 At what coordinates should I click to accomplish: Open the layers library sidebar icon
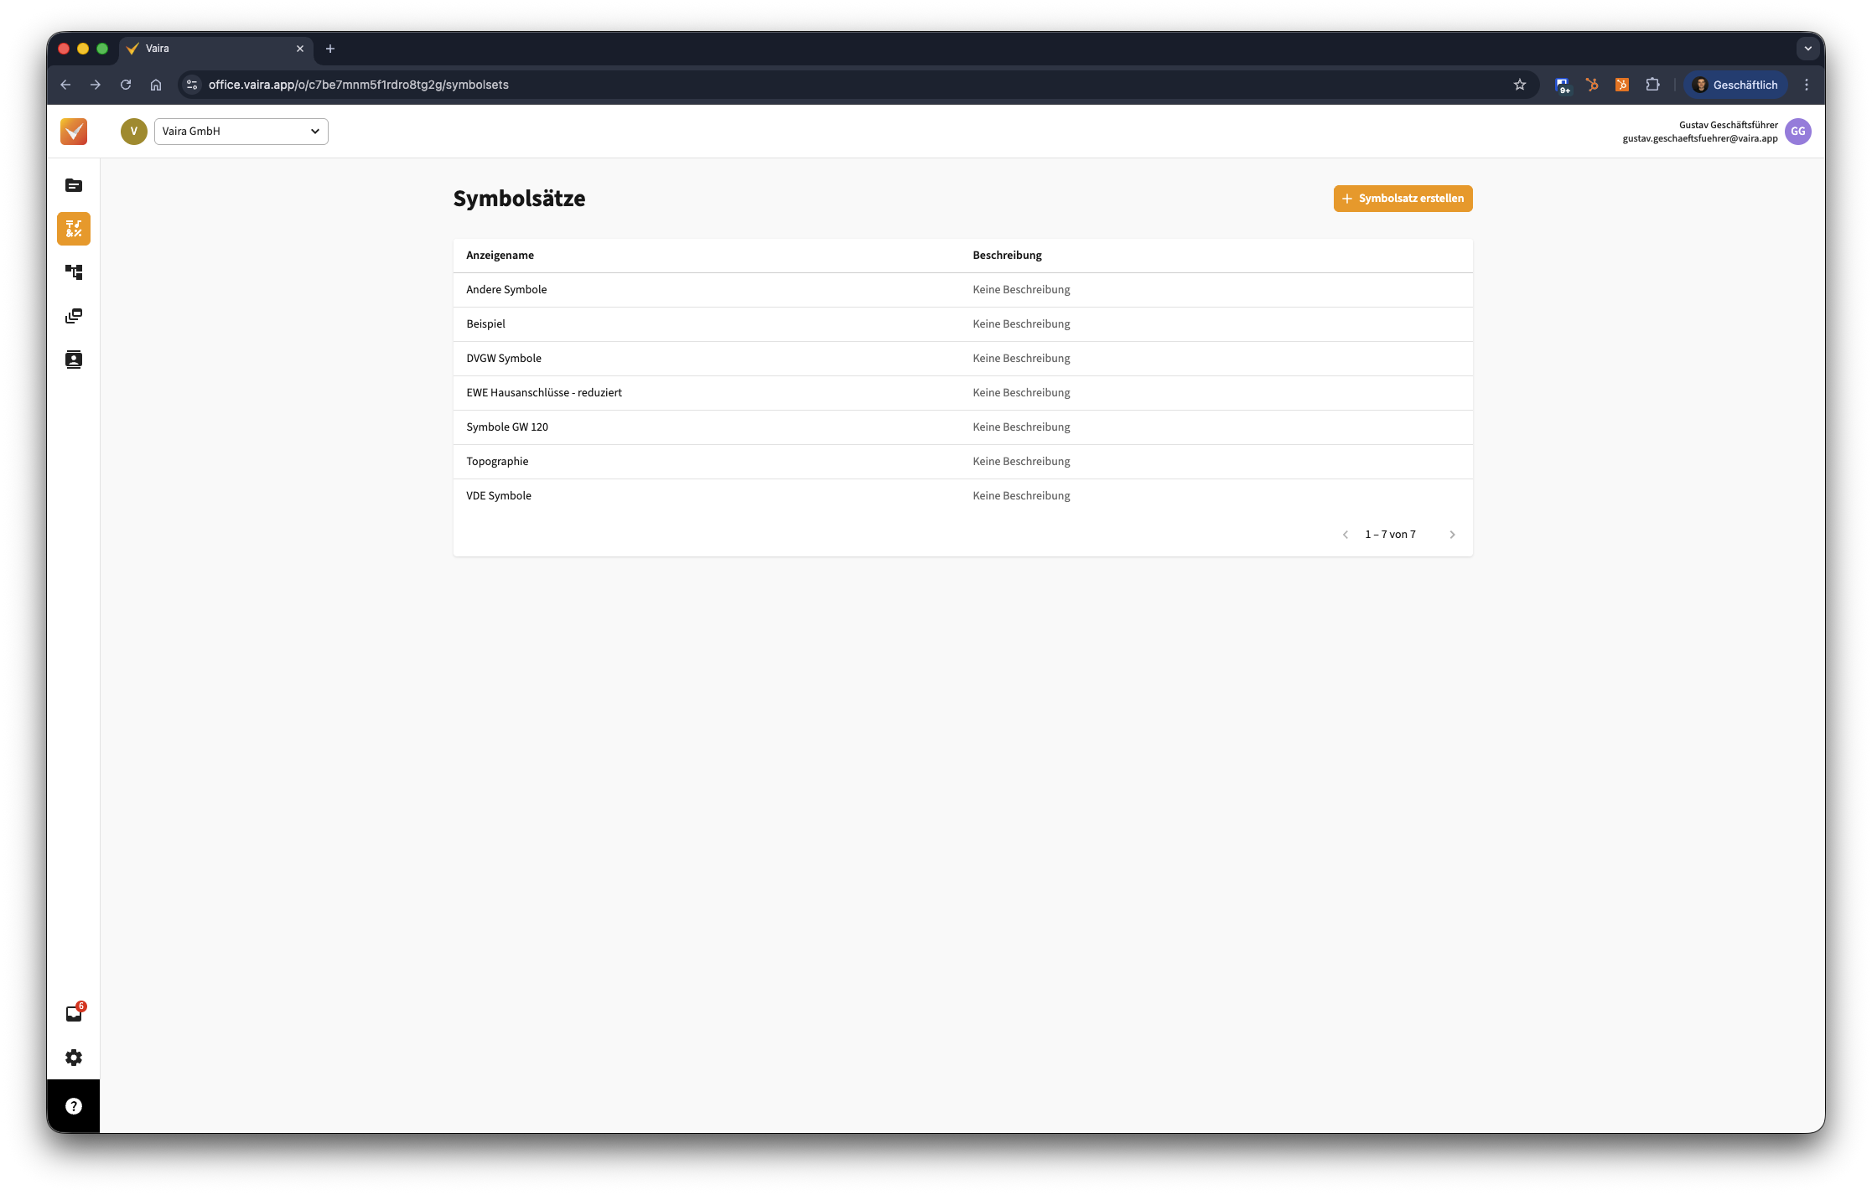point(74,316)
